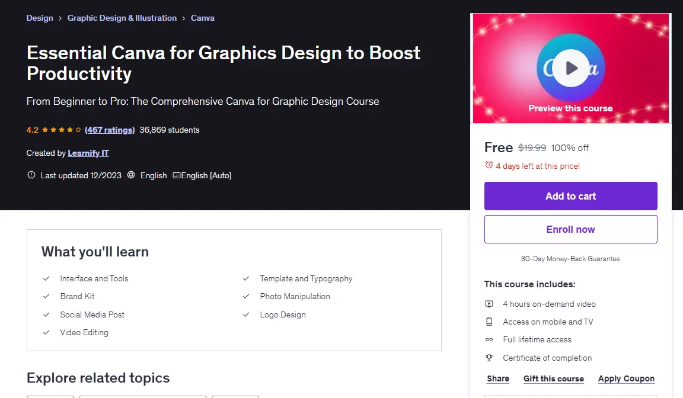This screenshot has height=398, width=683.
Task: Click '4 hours on-demand video' text
Action: pyautogui.click(x=549, y=304)
